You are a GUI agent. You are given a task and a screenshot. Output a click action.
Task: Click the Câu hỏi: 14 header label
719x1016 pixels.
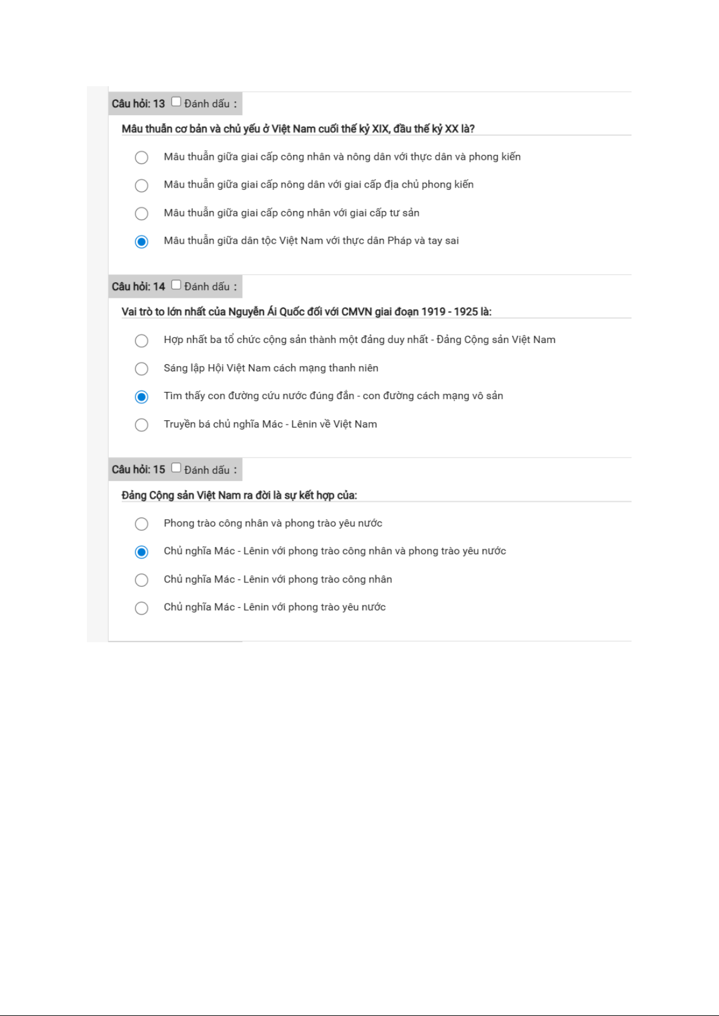coord(138,286)
